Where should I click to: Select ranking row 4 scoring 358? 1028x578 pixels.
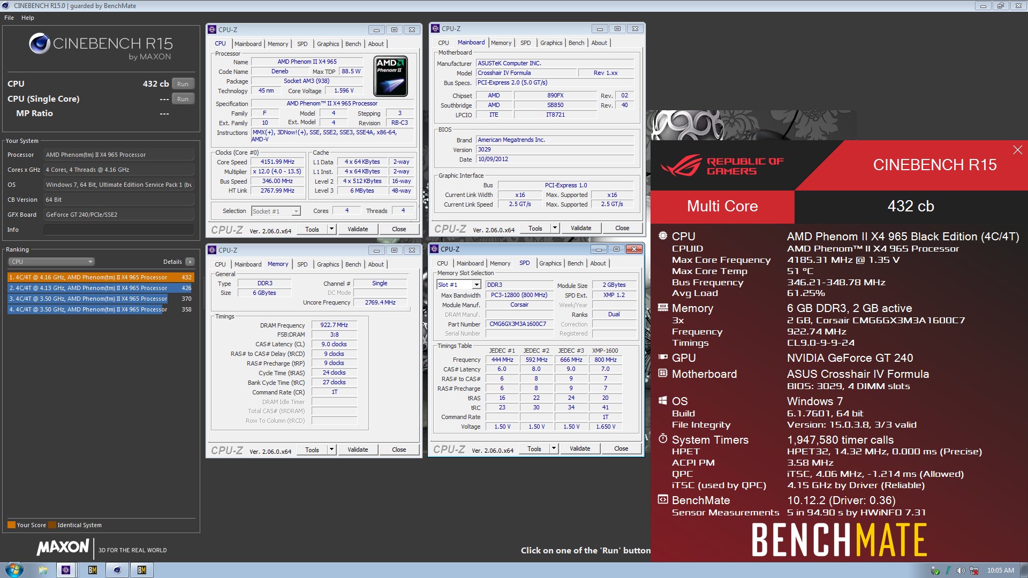click(x=100, y=309)
